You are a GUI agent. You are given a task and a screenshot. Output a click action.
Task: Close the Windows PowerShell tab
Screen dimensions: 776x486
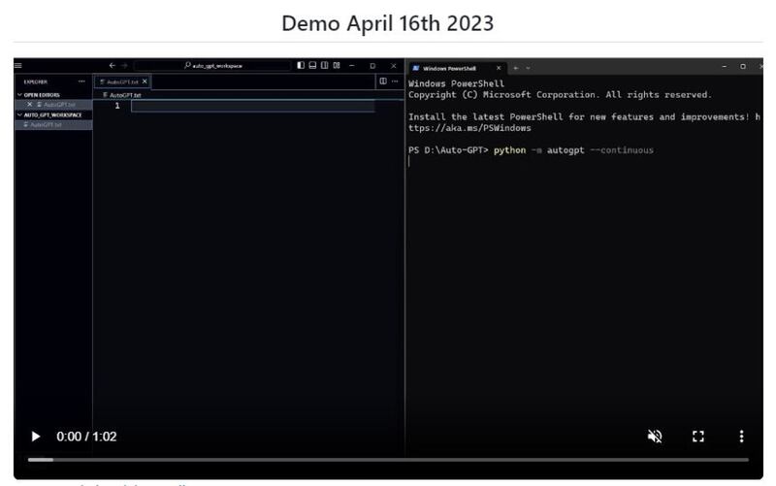pos(499,68)
